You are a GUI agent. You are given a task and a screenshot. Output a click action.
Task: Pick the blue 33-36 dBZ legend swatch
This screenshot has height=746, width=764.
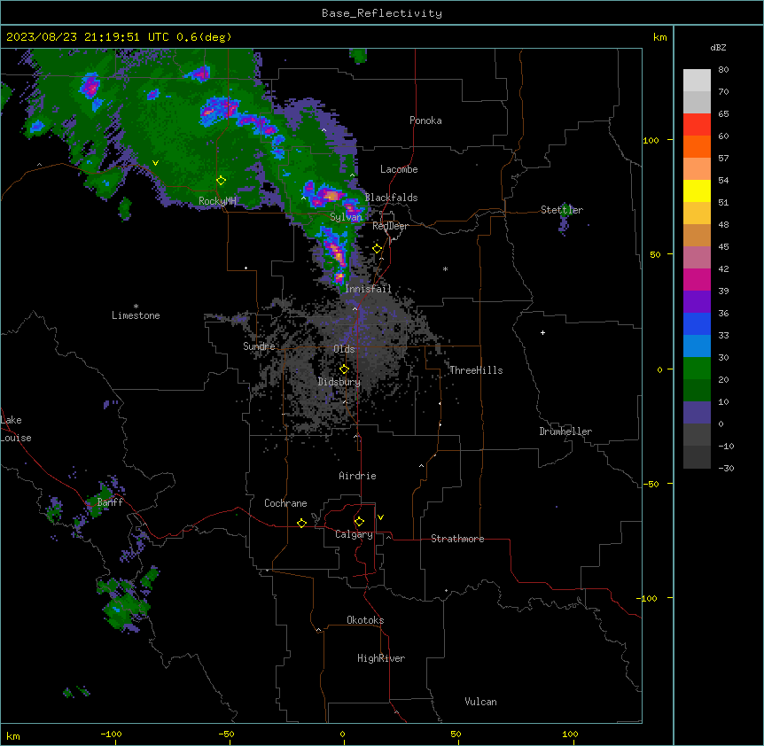[697, 323]
